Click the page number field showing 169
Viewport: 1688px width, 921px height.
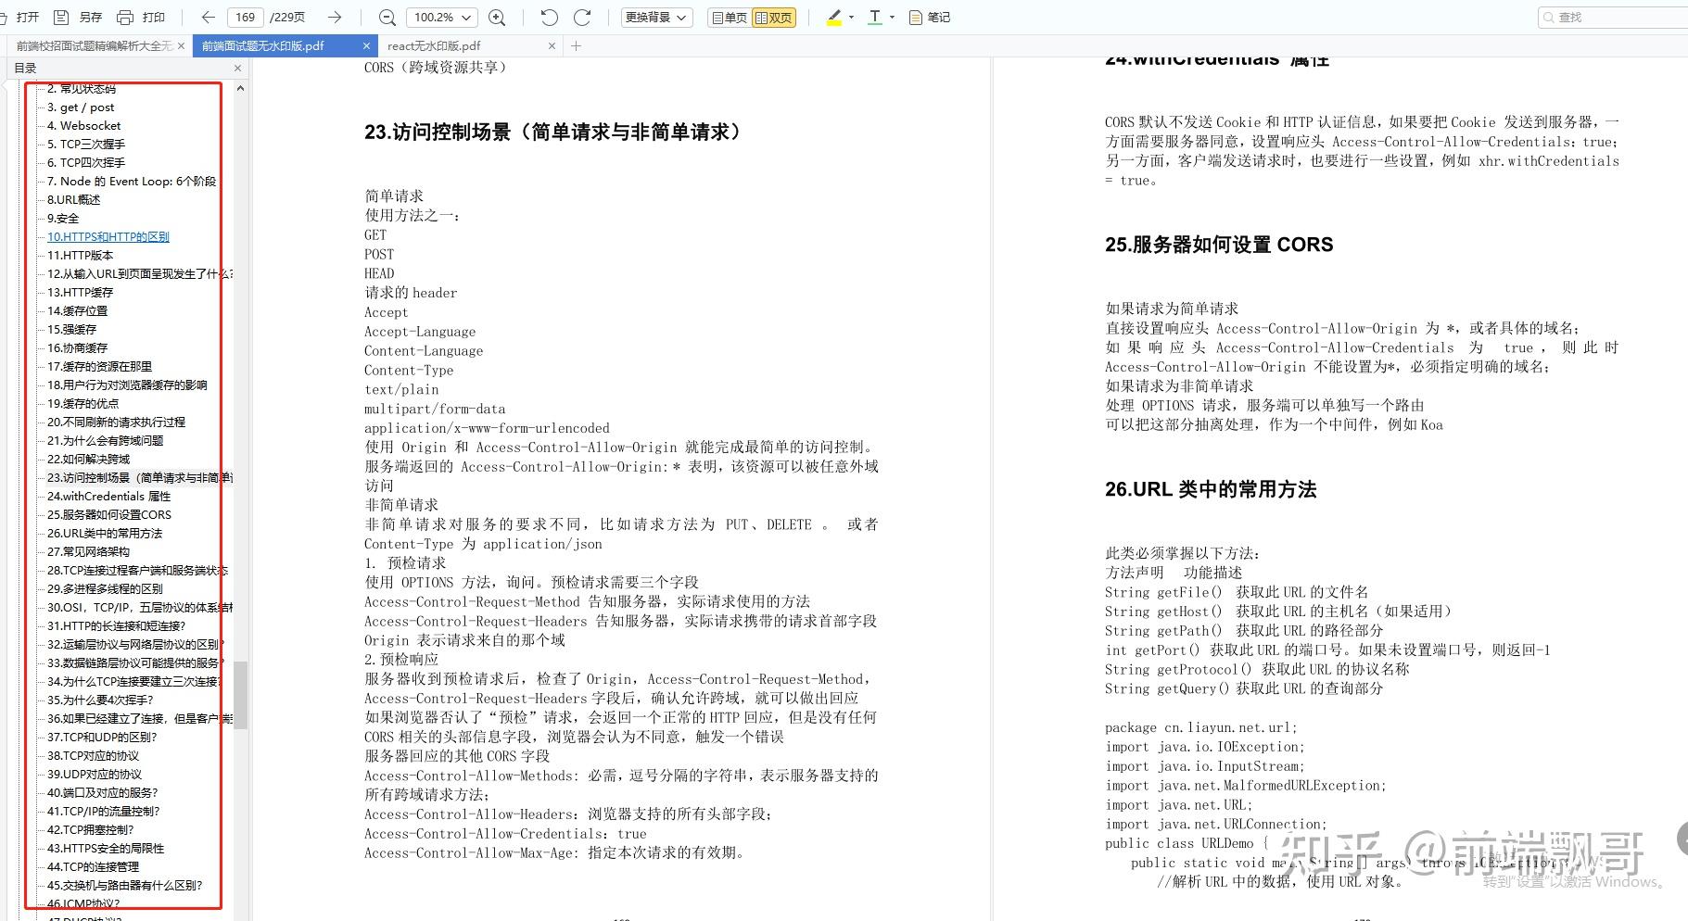tap(246, 17)
